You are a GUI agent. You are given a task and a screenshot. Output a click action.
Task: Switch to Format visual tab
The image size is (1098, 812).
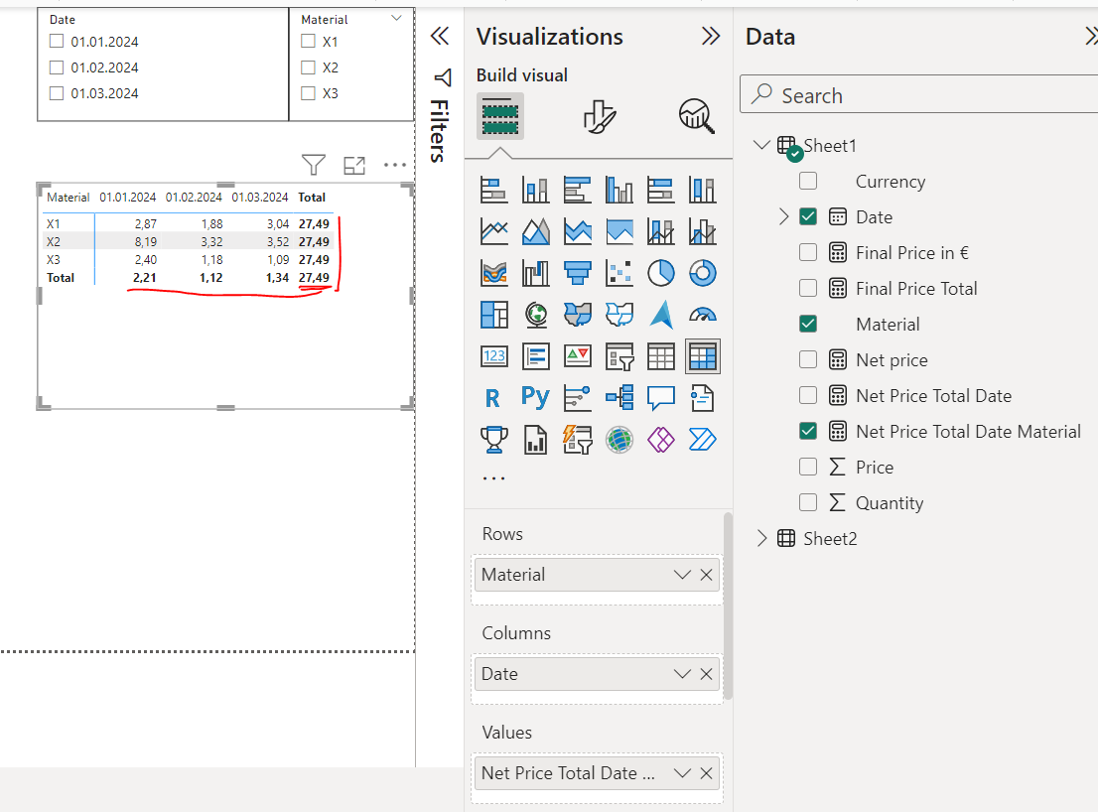[x=600, y=116]
